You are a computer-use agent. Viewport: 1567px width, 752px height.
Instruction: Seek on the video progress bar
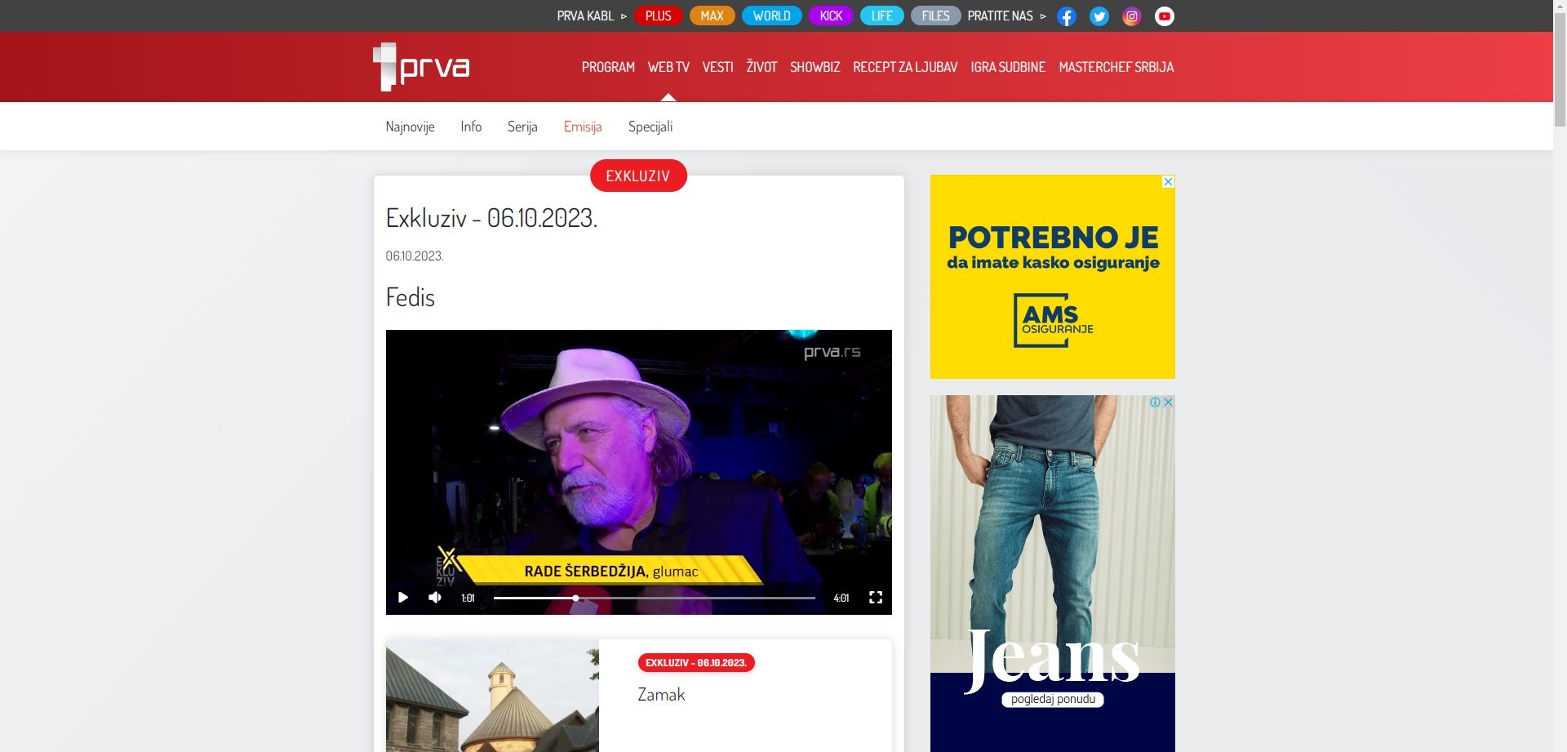[x=654, y=598]
